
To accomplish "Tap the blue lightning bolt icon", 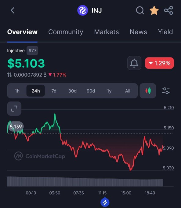I will click(105, 202).
